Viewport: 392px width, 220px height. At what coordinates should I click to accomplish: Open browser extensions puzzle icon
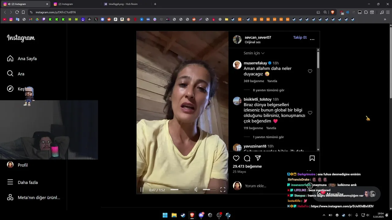click(366, 12)
